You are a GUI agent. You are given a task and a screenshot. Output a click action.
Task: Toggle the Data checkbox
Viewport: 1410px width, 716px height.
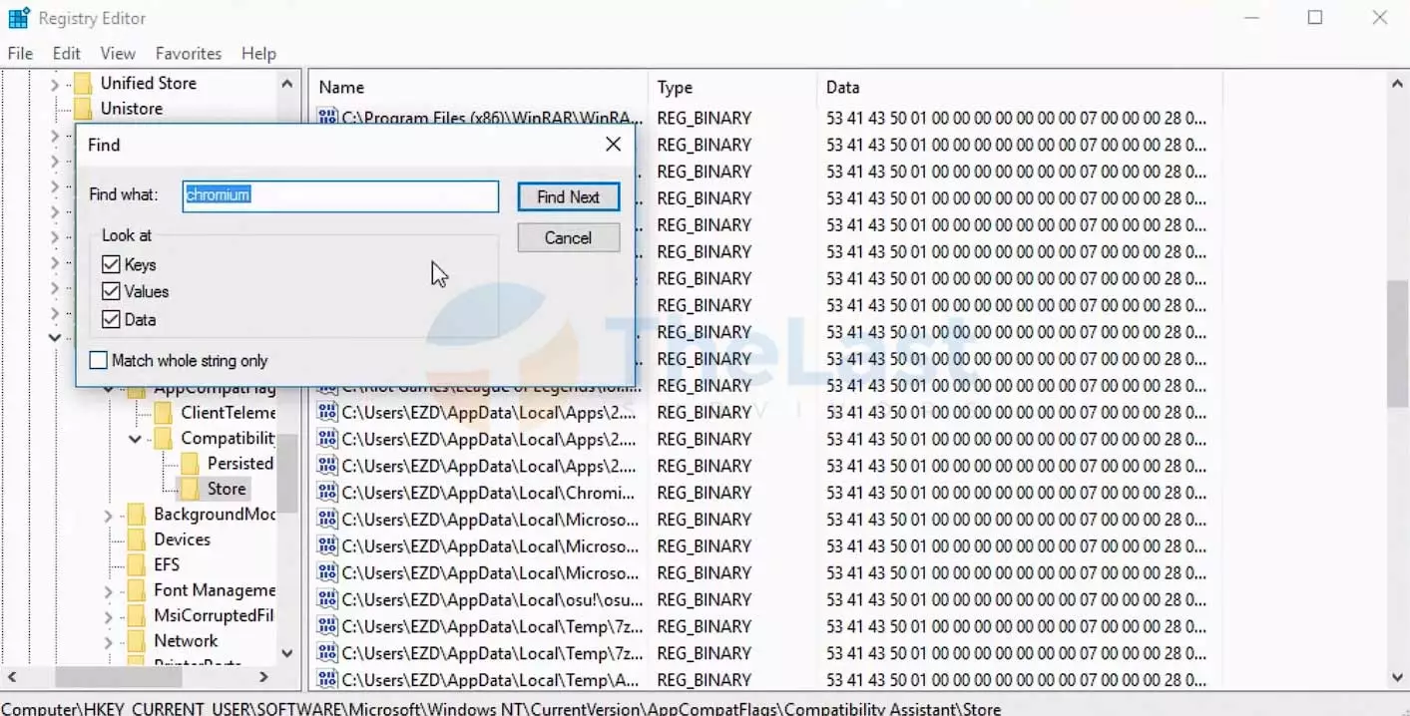(111, 320)
